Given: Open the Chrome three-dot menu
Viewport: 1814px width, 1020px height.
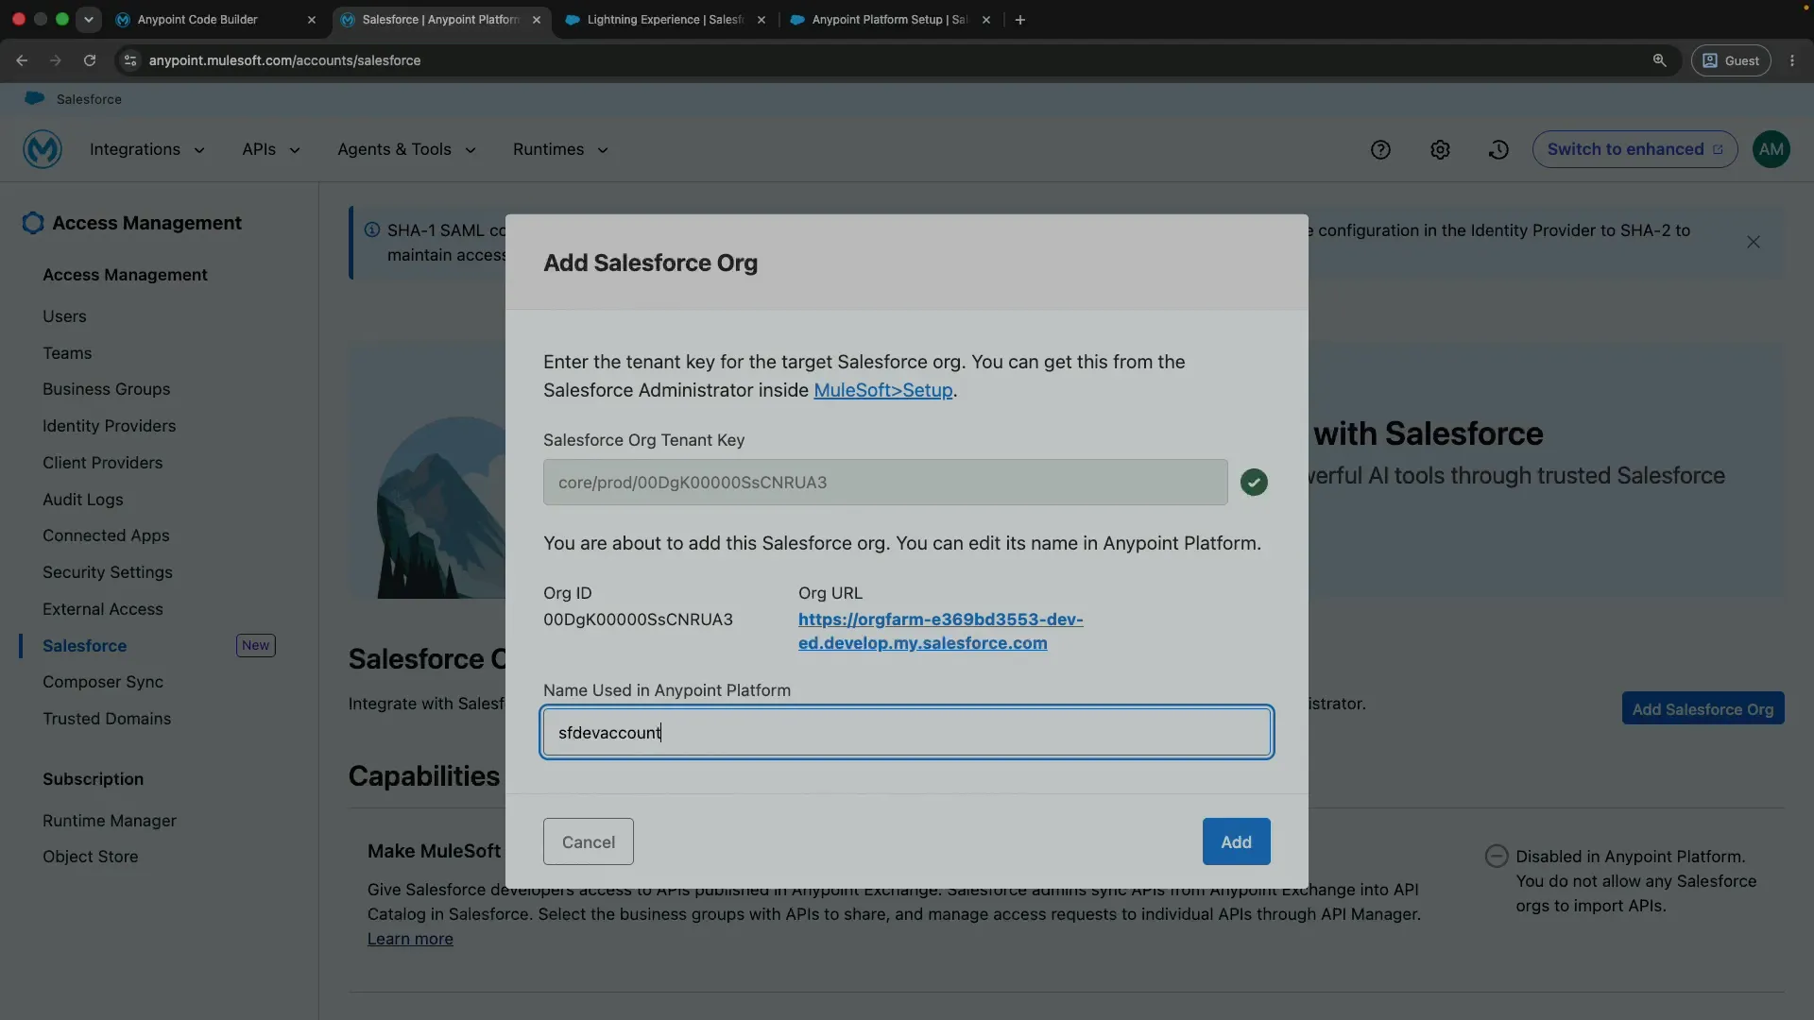Looking at the screenshot, I should [1792, 60].
